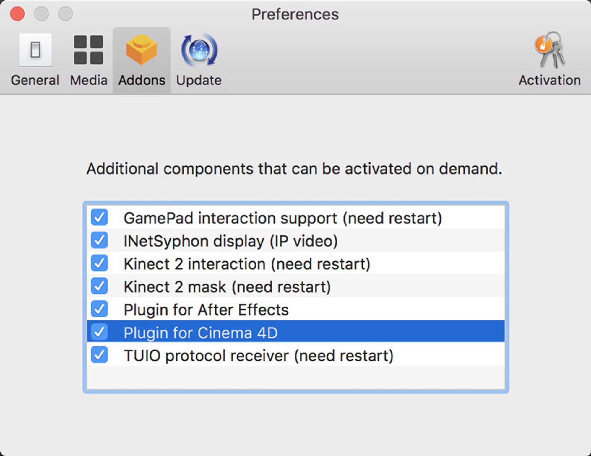
Task: Uncheck GamePad interaction support checkbox
Action: (x=99, y=217)
